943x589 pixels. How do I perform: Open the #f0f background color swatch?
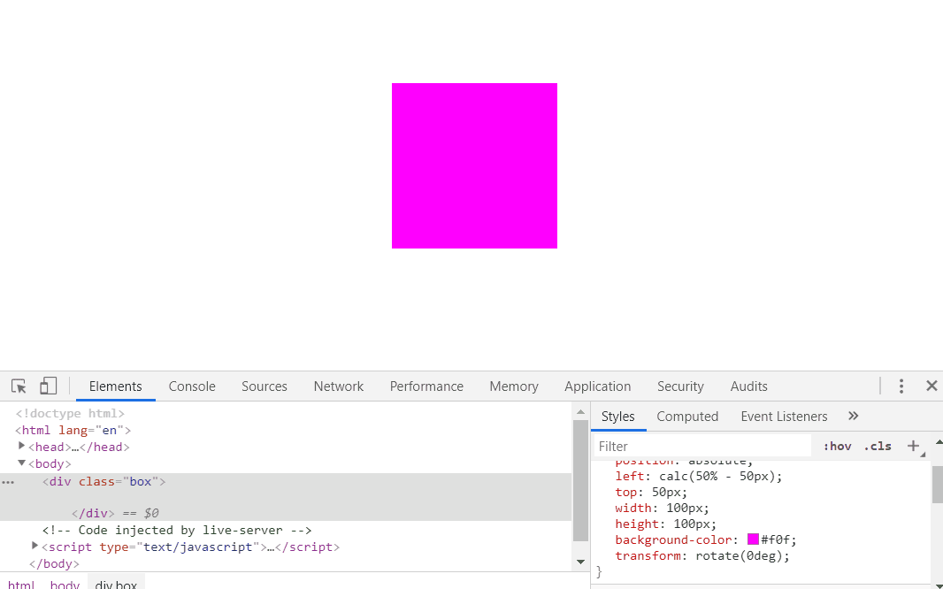pyautogui.click(x=753, y=539)
